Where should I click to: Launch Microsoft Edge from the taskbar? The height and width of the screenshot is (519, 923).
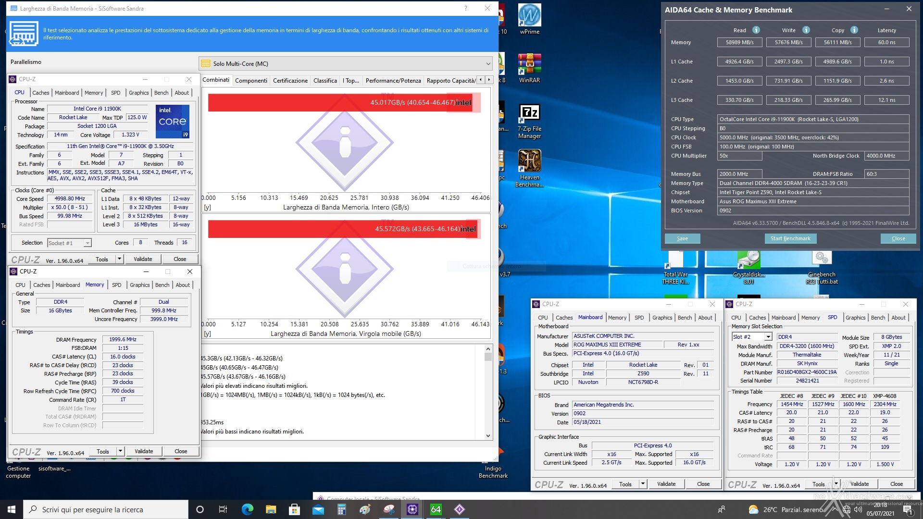[247, 509]
